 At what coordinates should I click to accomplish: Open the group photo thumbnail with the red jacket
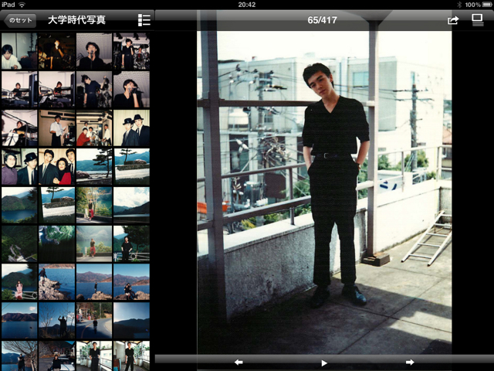57,167
